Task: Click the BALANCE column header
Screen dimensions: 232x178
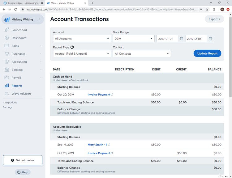Action: tap(215, 69)
